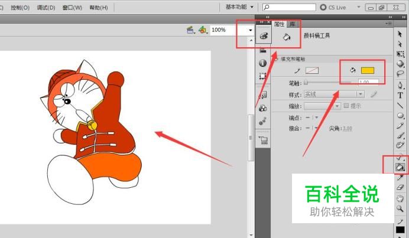Open the Transform panel icon

[263, 76]
